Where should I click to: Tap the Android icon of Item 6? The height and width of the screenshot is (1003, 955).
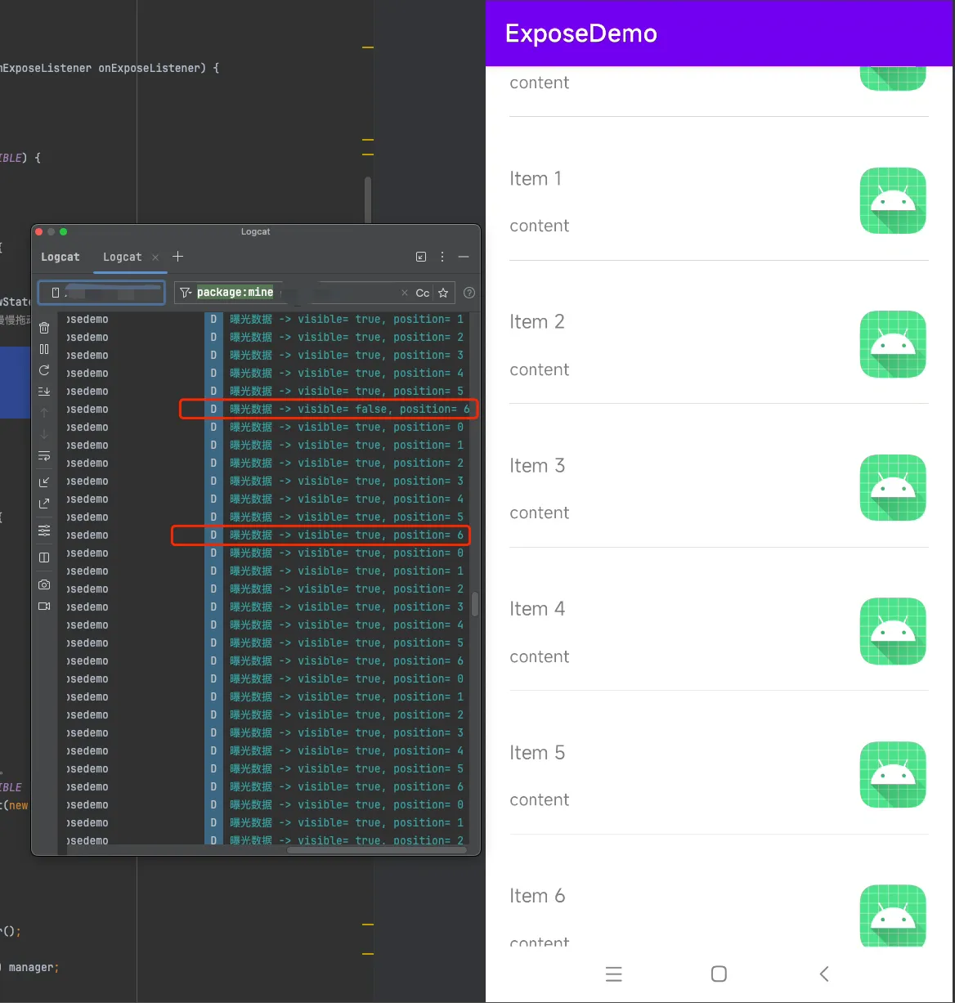[x=893, y=916]
